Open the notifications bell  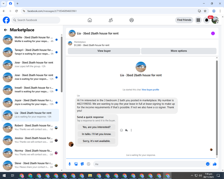[x=207, y=20]
